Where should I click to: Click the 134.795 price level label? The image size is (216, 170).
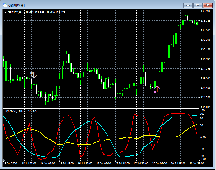206,68
